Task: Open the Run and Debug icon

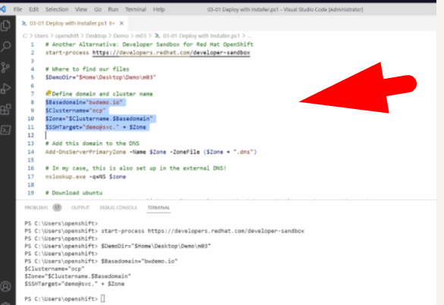Action: coord(5,89)
